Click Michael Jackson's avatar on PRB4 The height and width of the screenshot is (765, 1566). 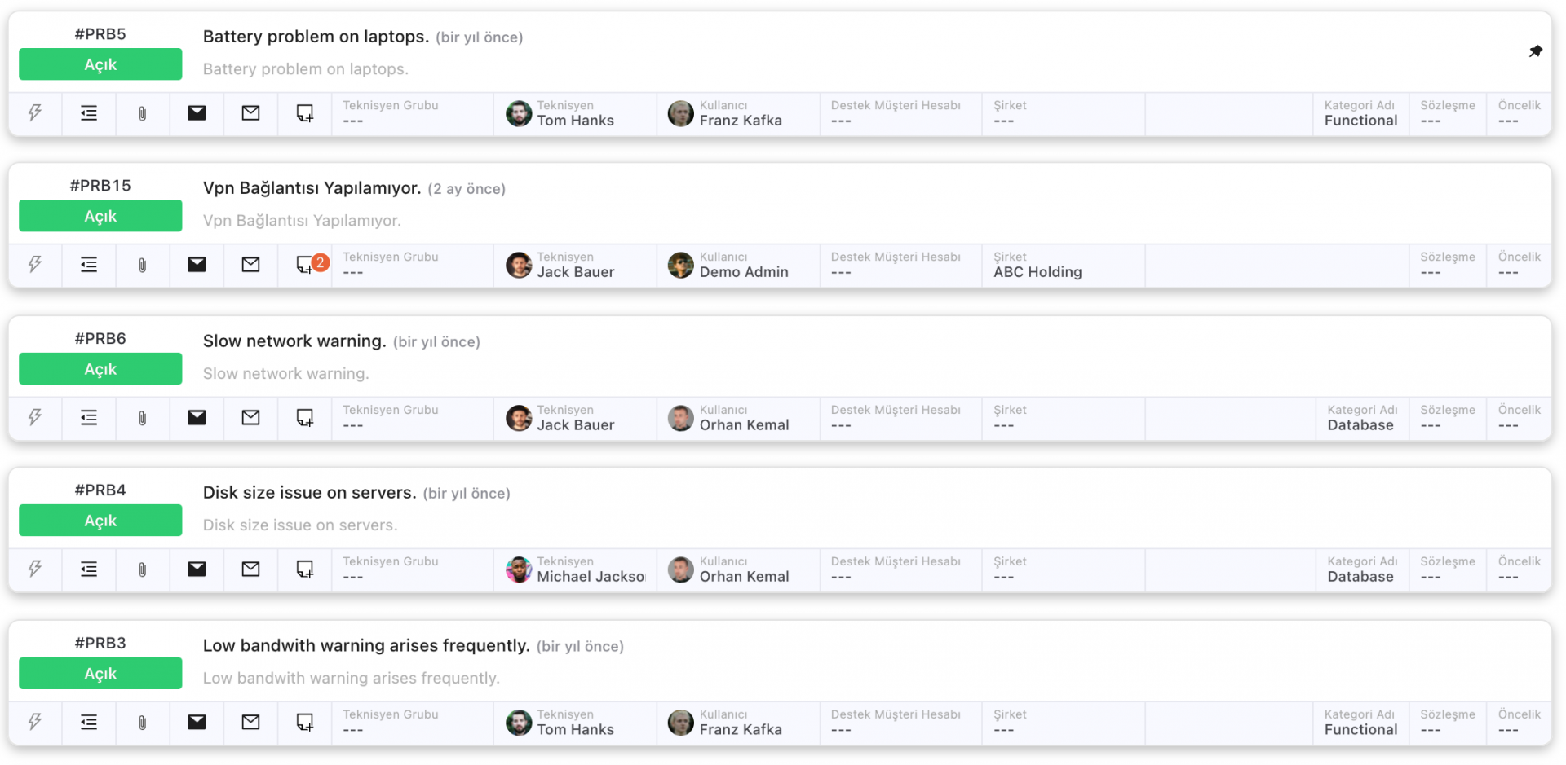(519, 569)
